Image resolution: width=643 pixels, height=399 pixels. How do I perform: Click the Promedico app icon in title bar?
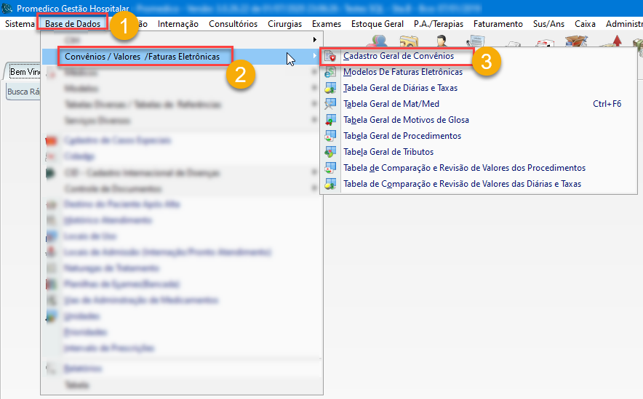point(8,7)
